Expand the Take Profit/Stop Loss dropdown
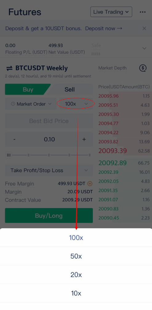This screenshot has height=310, width=152. pos(49,170)
